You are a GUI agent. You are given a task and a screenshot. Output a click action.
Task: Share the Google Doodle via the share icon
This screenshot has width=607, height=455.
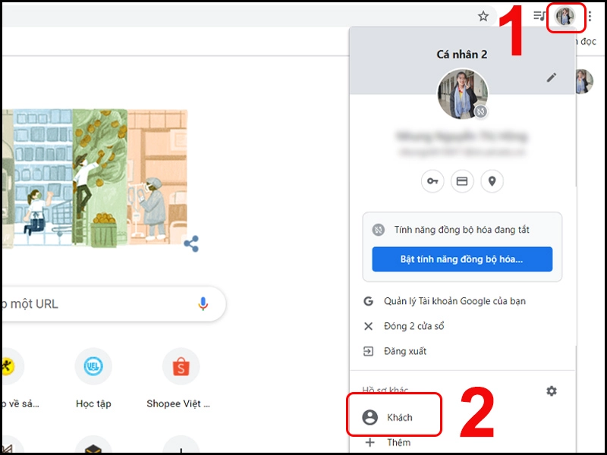tap(191, 243)
